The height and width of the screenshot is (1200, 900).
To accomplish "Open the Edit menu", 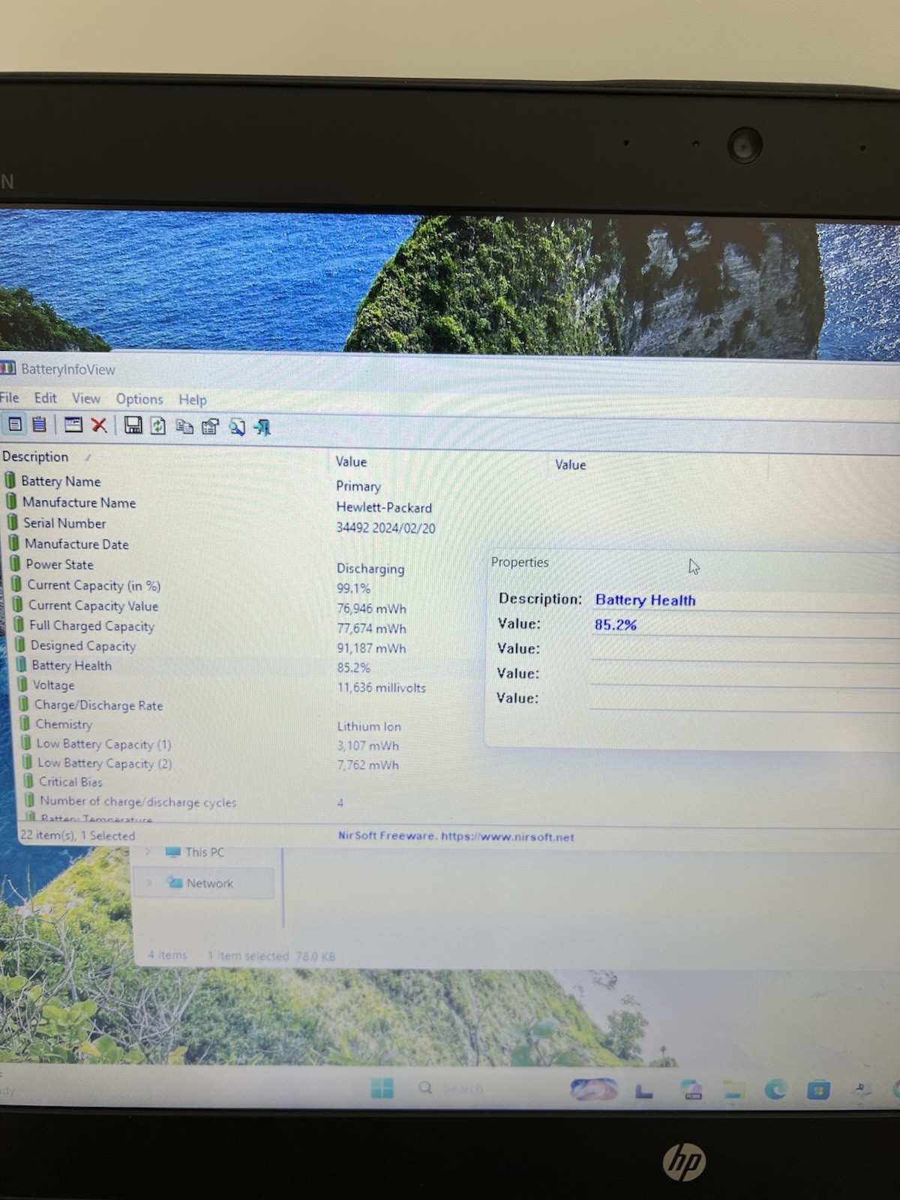I will (x=45, y=398).
